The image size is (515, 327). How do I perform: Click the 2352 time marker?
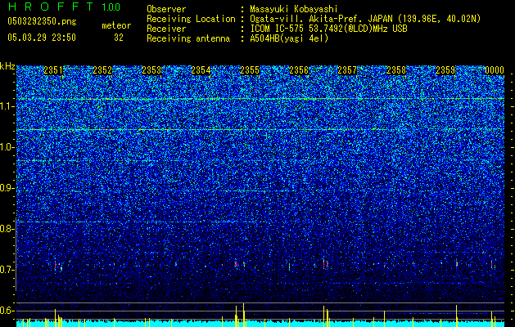pos(102,70)
